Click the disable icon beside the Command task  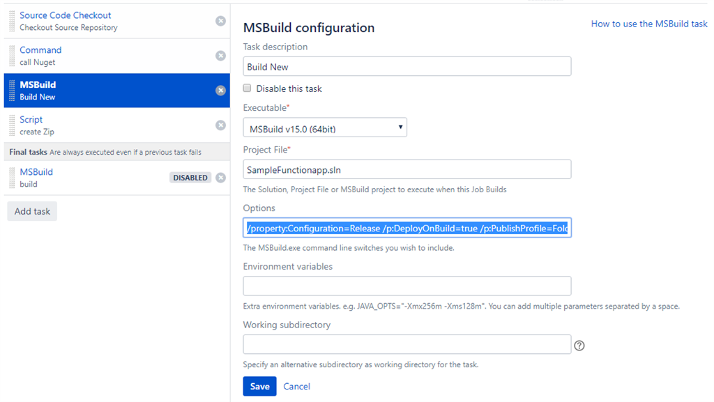click(x=221, y=56)
